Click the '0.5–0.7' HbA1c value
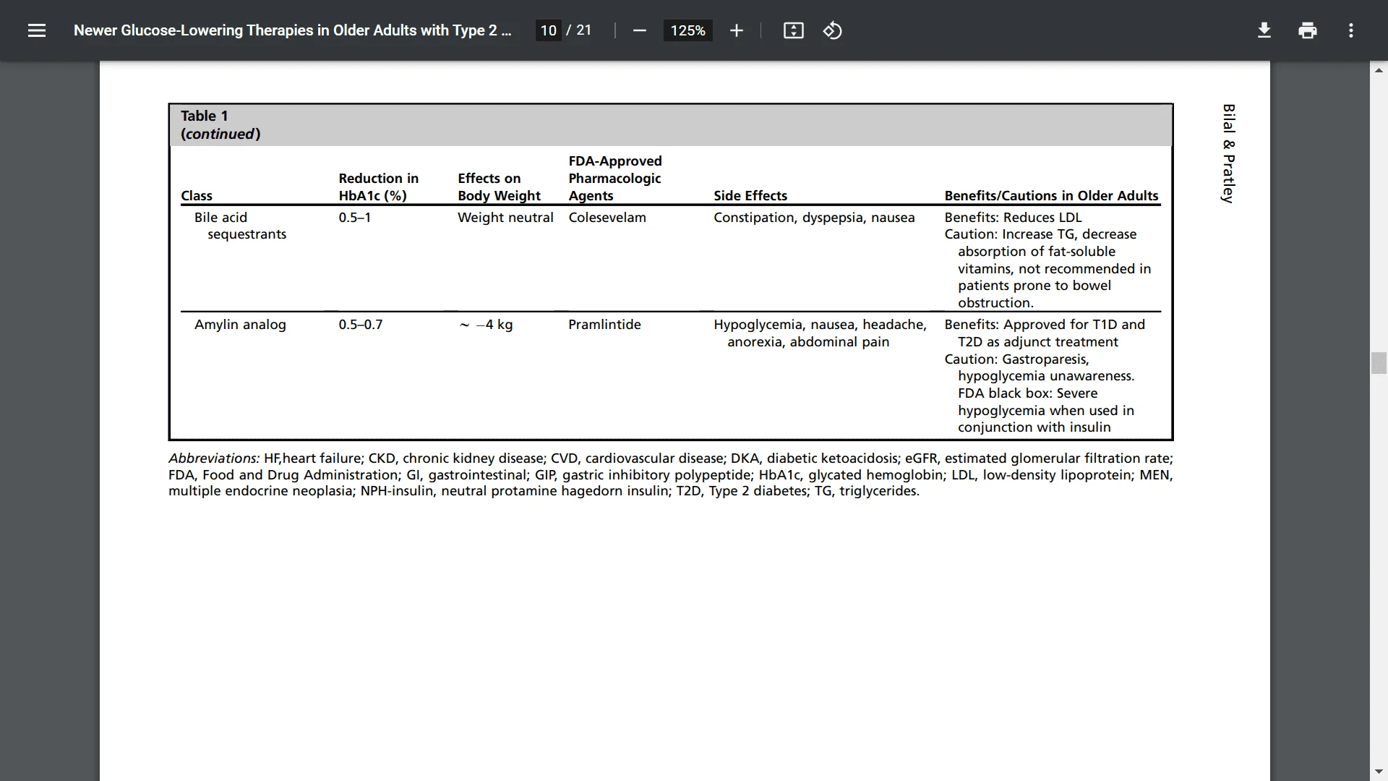Viewport: 1388px width, 781px height. tap(361, 325)
